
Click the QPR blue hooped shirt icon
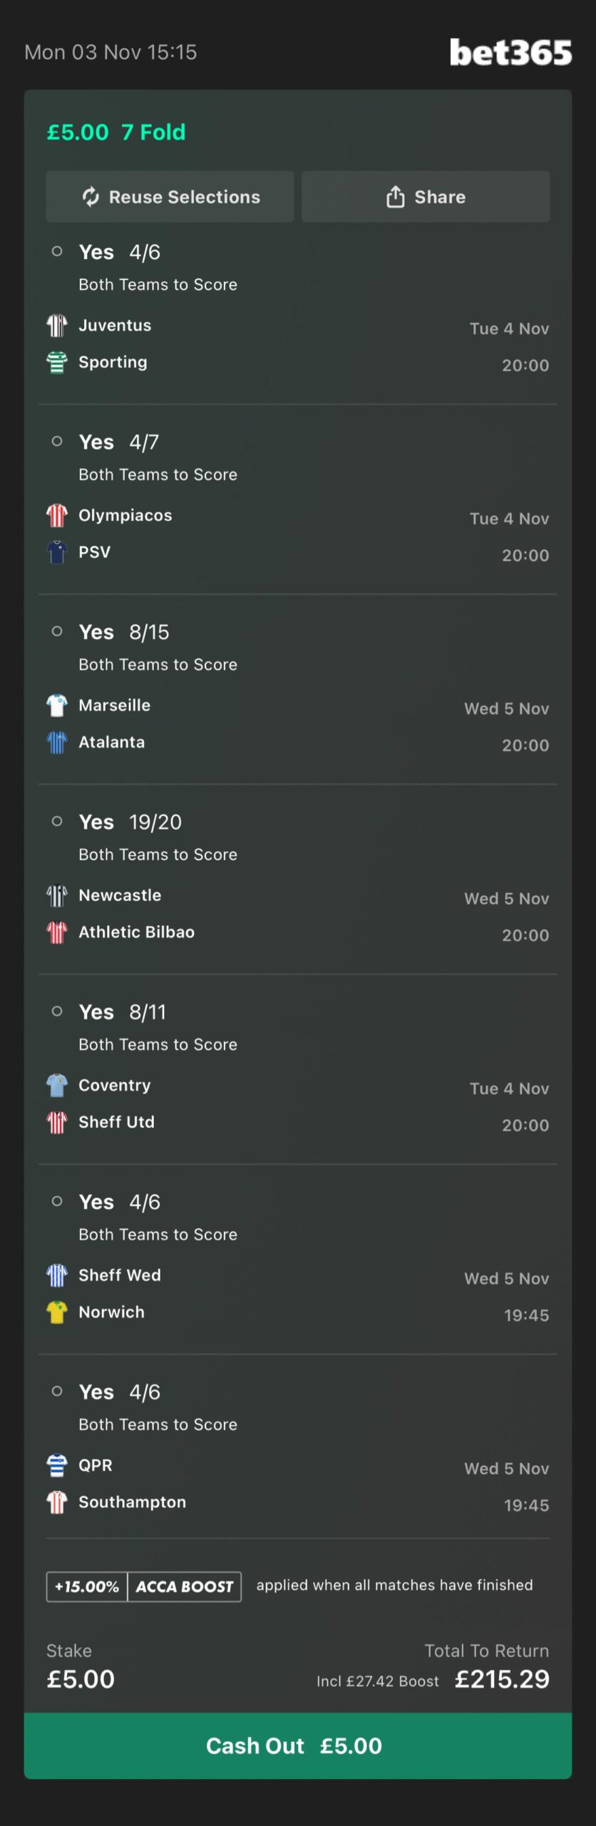[57, 1465]
